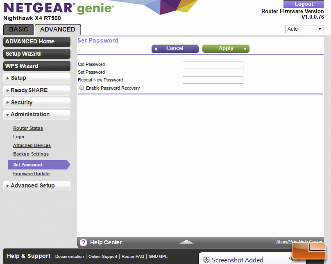331x264 pixels.
Task: Open Router Status page
Action: pyautogui.click(x=28, y=128)
